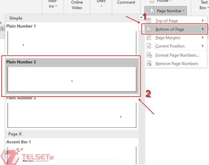209x165 pixels.
Task: Open the Footer dropdown
Action: (161, 1)
